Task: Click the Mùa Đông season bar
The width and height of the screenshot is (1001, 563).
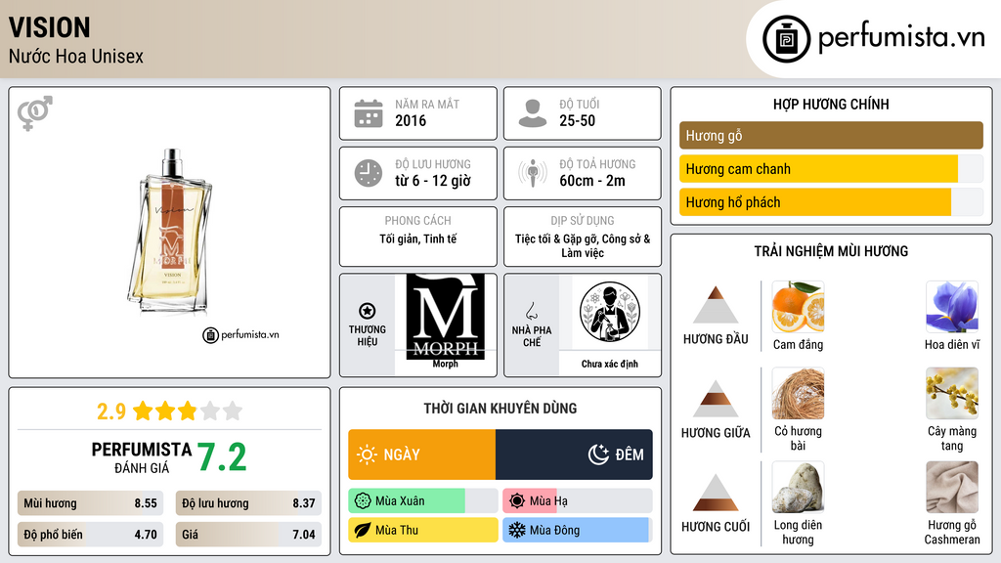Action: click(x=578, y=530)
